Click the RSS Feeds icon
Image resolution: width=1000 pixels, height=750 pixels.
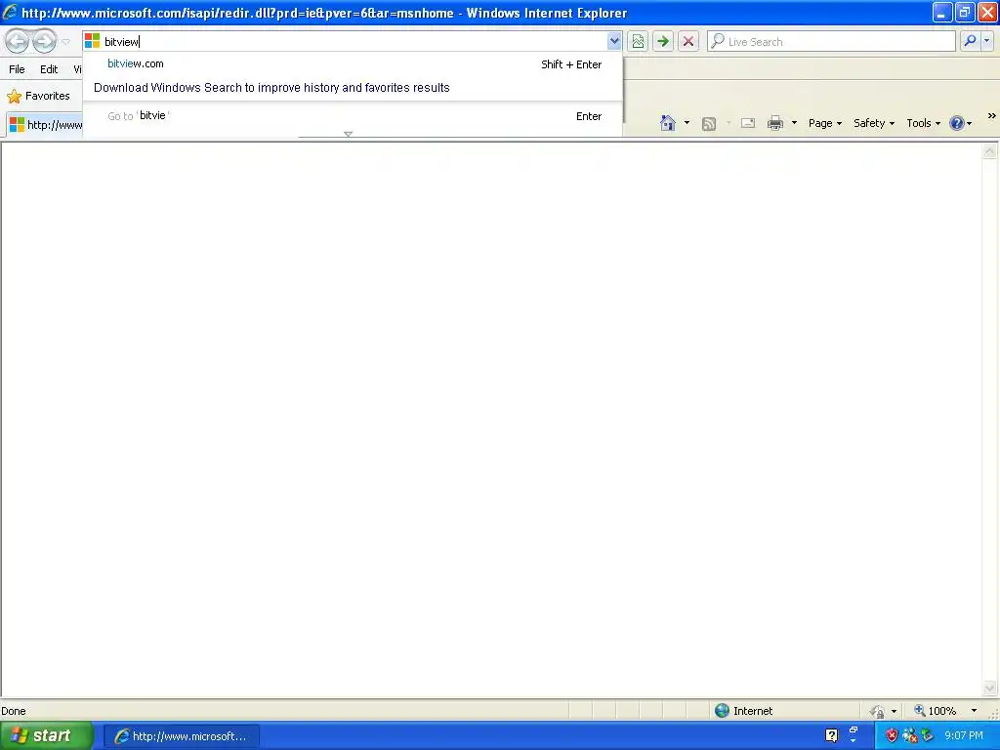point(709,123)
